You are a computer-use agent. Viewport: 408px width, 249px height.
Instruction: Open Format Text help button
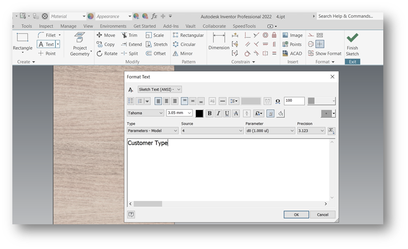tap(131, 214)
